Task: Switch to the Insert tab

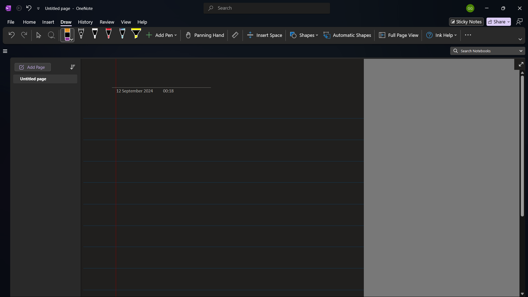Action: click(48, 22)
